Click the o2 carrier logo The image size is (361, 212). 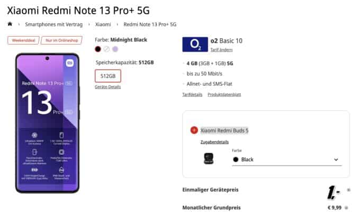click(x=195, y=45)
